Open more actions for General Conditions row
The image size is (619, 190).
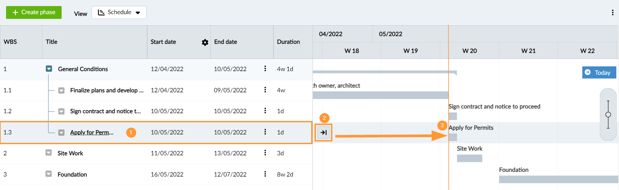tap(265, 69)
